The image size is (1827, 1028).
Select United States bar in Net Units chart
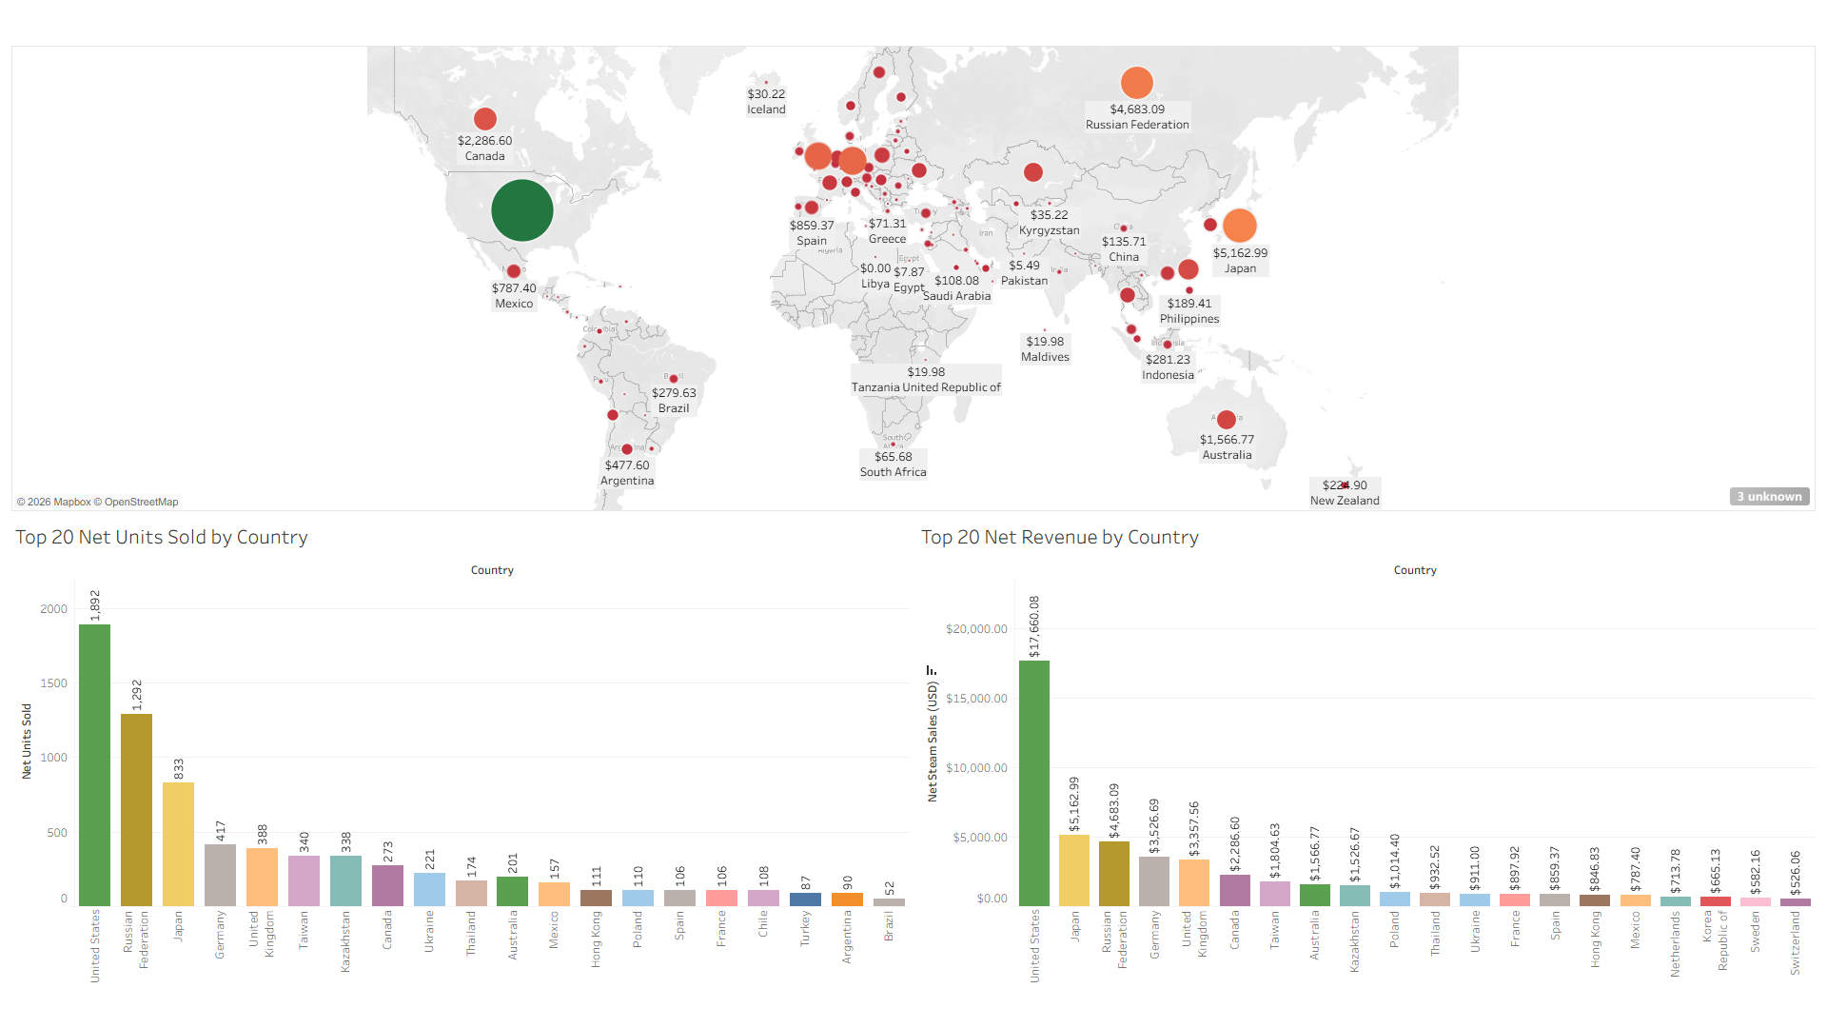pyautogui.click(x=94, y=764)
